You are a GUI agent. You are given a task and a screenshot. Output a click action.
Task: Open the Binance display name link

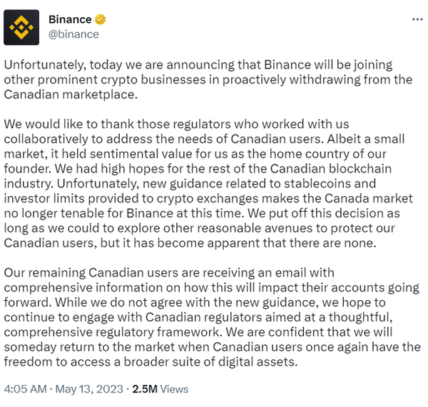[x=70, y=20]
